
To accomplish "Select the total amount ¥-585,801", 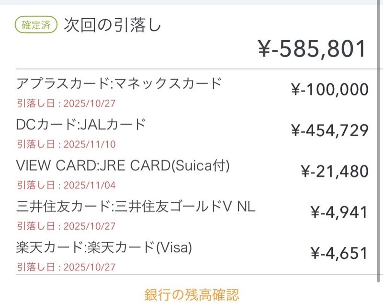I will click(312, 49).
